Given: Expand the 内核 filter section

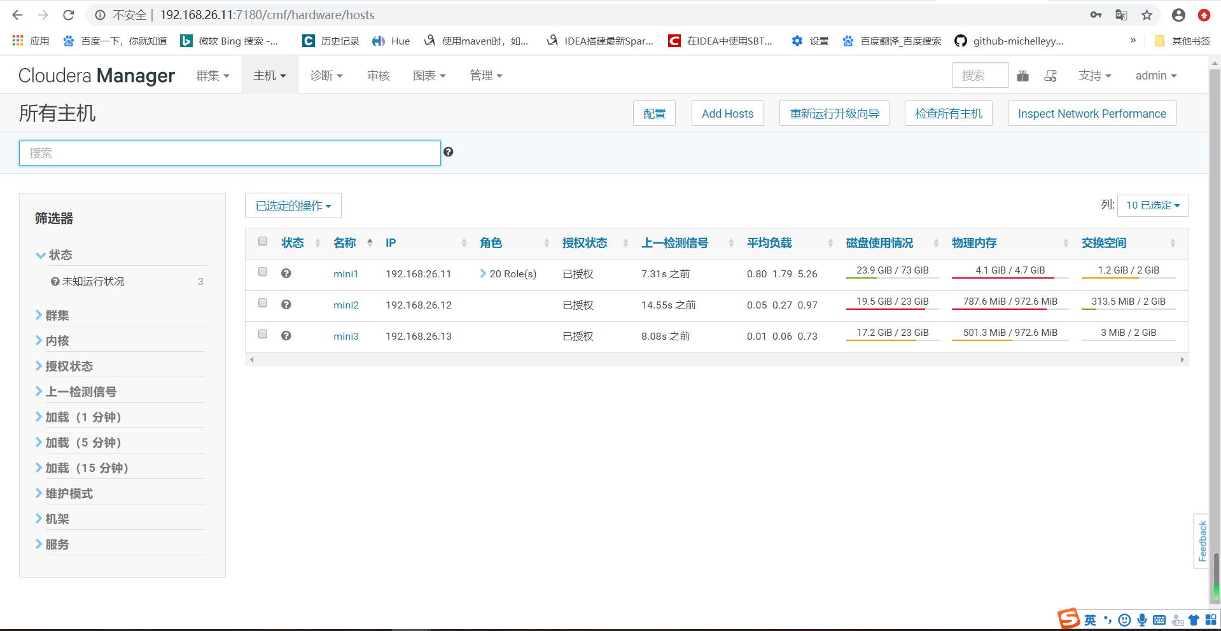Looking at the screenshot, I should [52, 341].
